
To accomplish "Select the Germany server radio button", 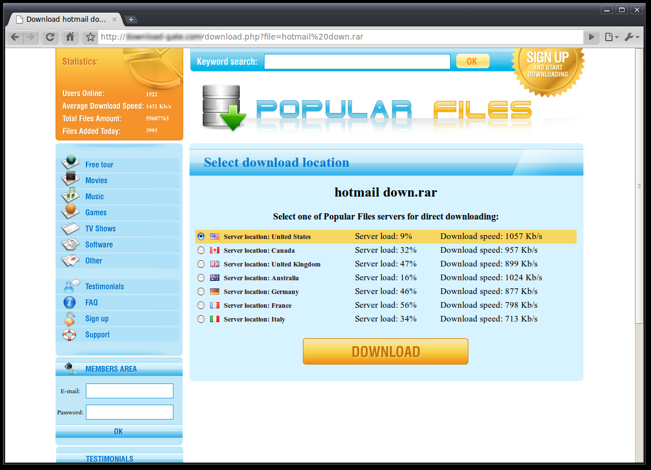I will click(201, 291).
